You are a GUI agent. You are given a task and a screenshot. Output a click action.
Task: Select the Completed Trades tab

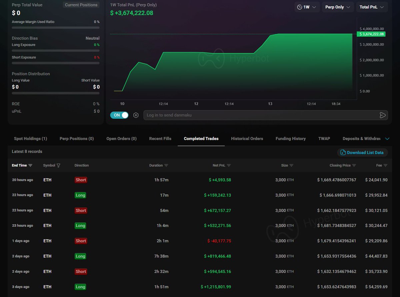(201, 139)
